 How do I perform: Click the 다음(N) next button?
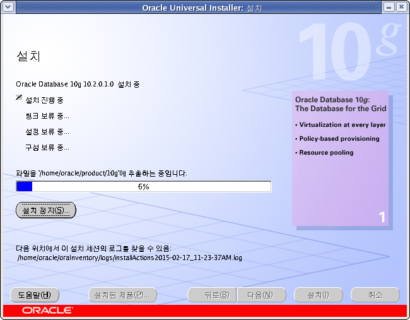click(262, 295)
